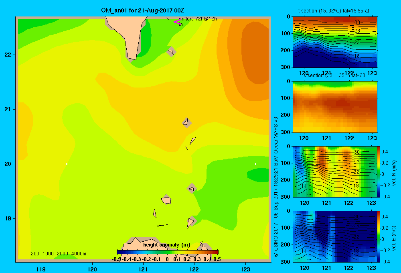Viewport: 401px width, 273px height.
Task: Click the vertical '© CSIRO 2017 BoM OceanMAPS v3' credit text
Action: [x=276, y=187]
